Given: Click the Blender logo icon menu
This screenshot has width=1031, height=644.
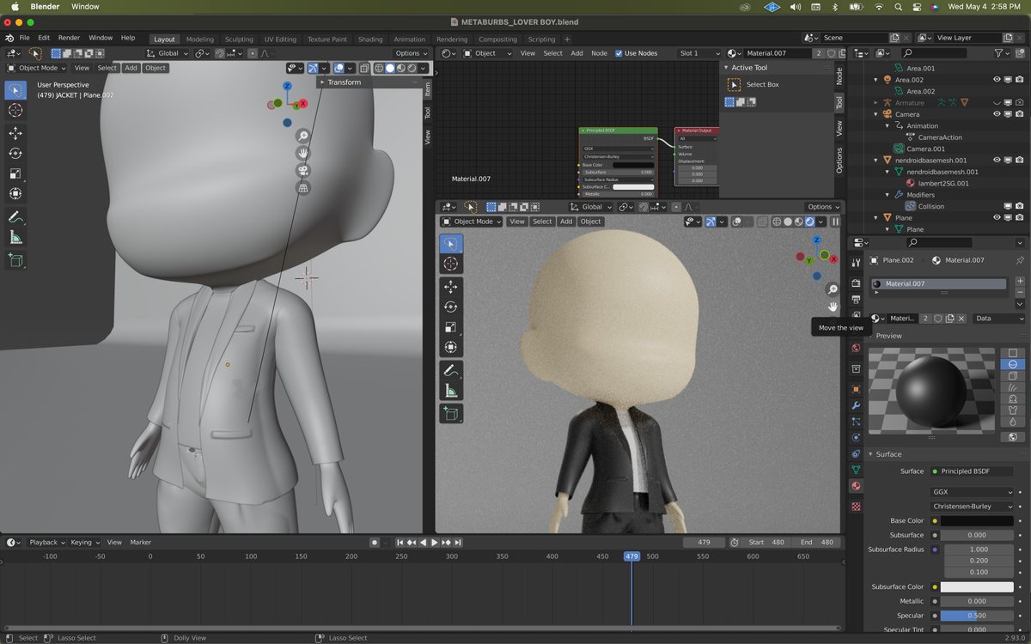Looking at the screenshot, I should pyautogui.click(x=9, y=38).
